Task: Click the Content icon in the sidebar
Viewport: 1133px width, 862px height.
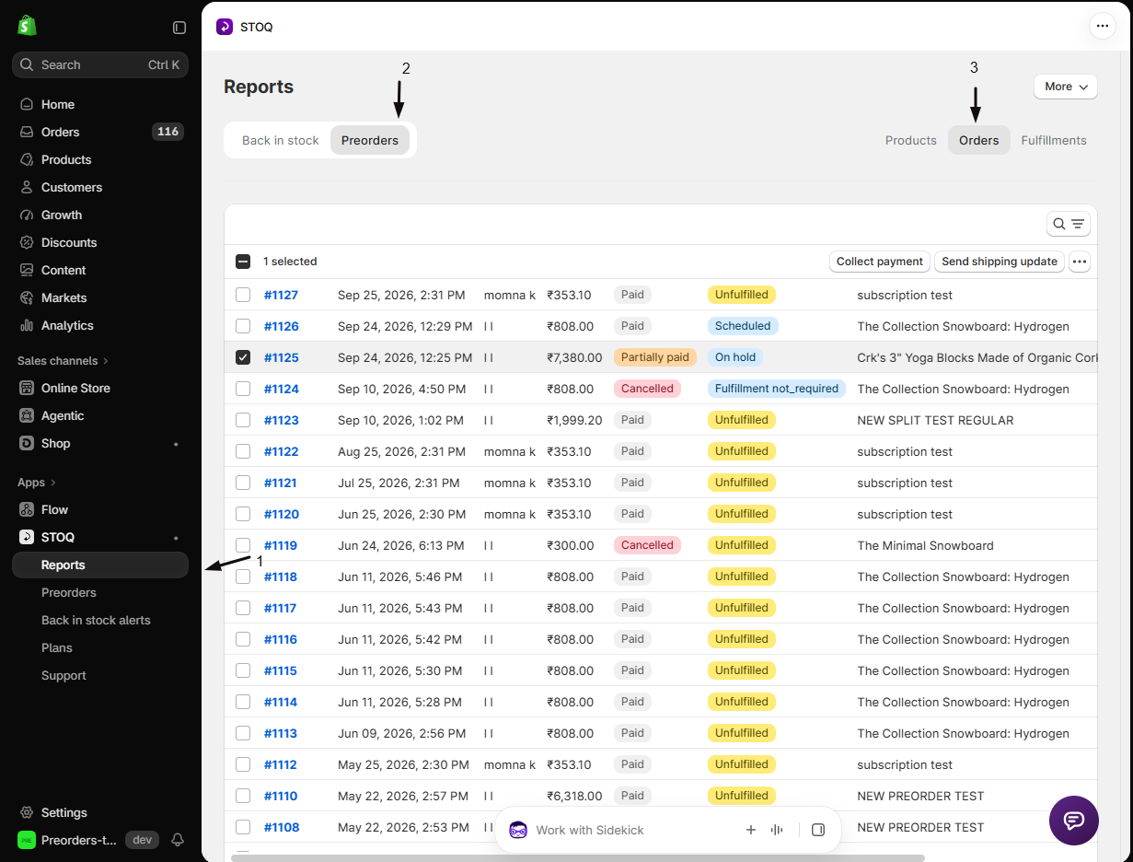Action: click(x=27, y=270)
